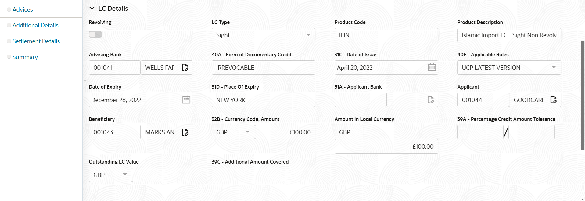Switch to the Settlement Details section
Screen dimensions: 585x201
click(x=36, y=41)
